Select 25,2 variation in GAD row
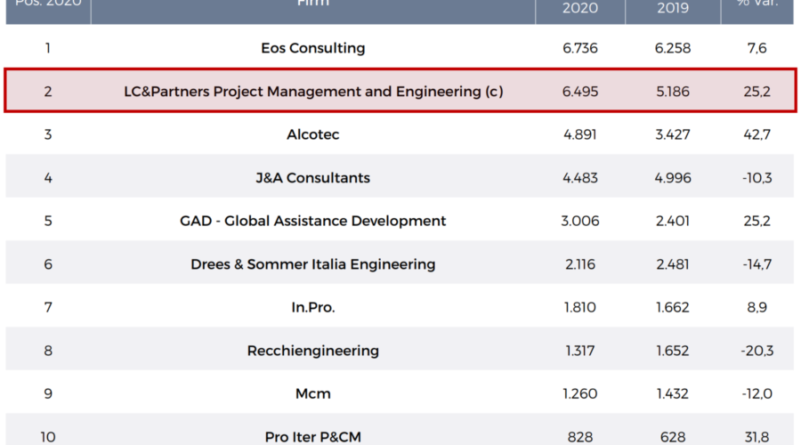Image resolution: width=801 pixels, height=445 pixels. 757,221
